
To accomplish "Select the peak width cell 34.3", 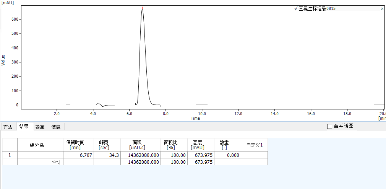I will 107,155.
